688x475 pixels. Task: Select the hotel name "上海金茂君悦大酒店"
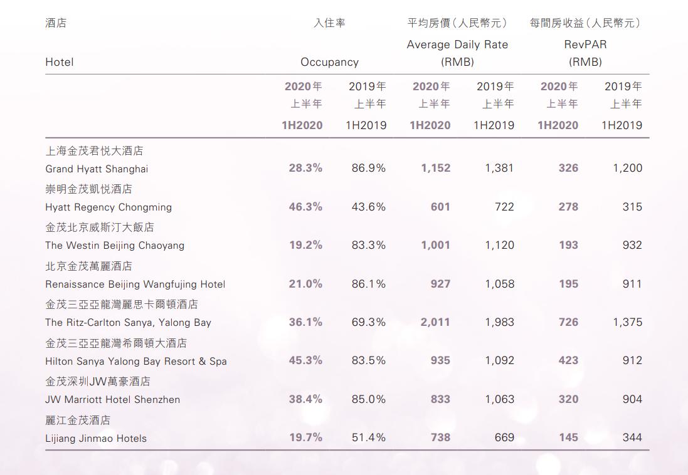pos(94,151)
